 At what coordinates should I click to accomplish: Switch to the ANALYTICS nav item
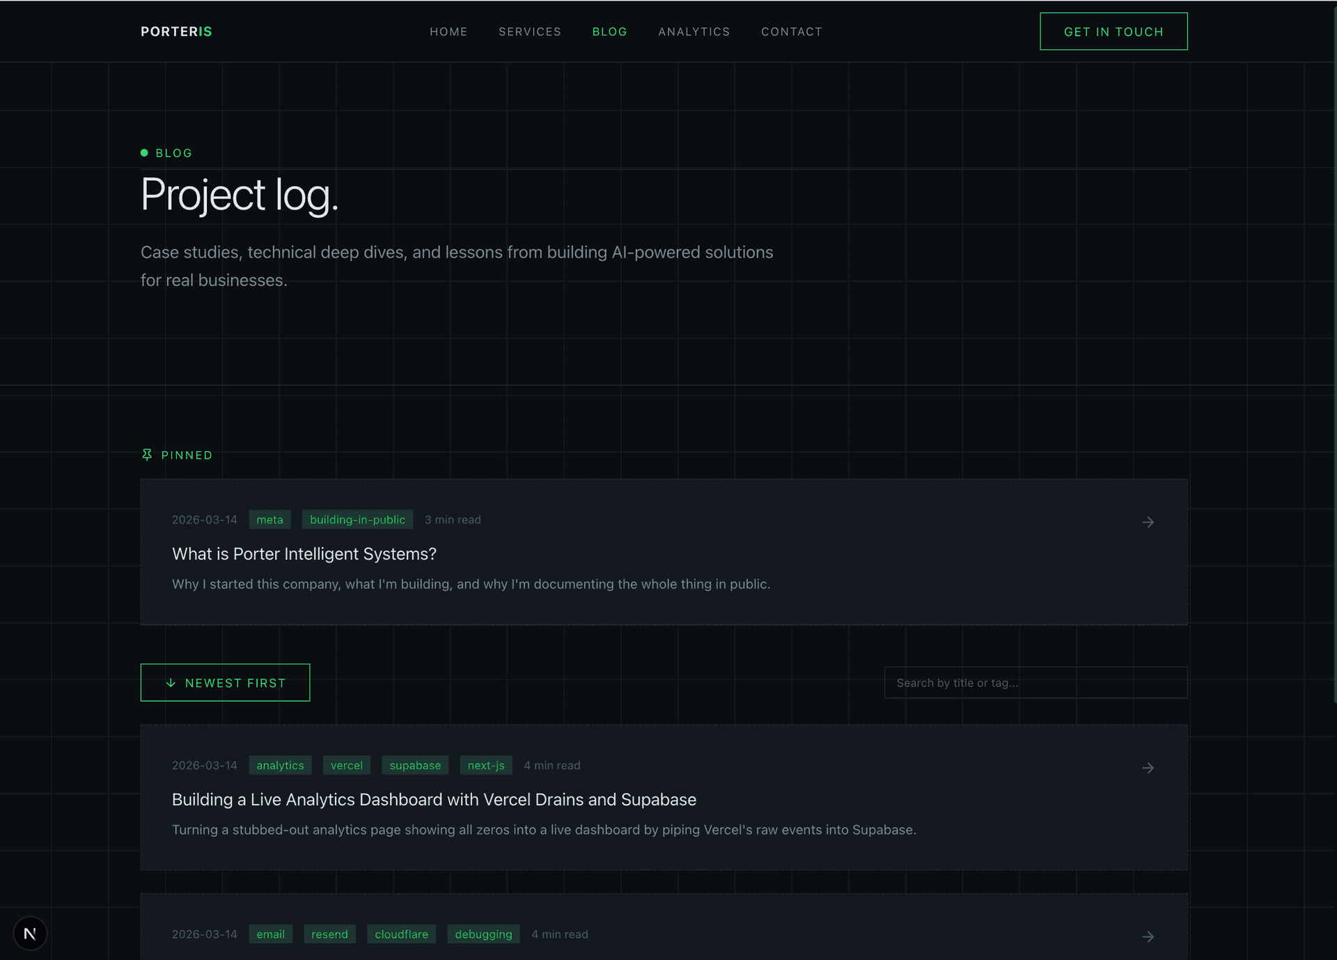[694, 31]
